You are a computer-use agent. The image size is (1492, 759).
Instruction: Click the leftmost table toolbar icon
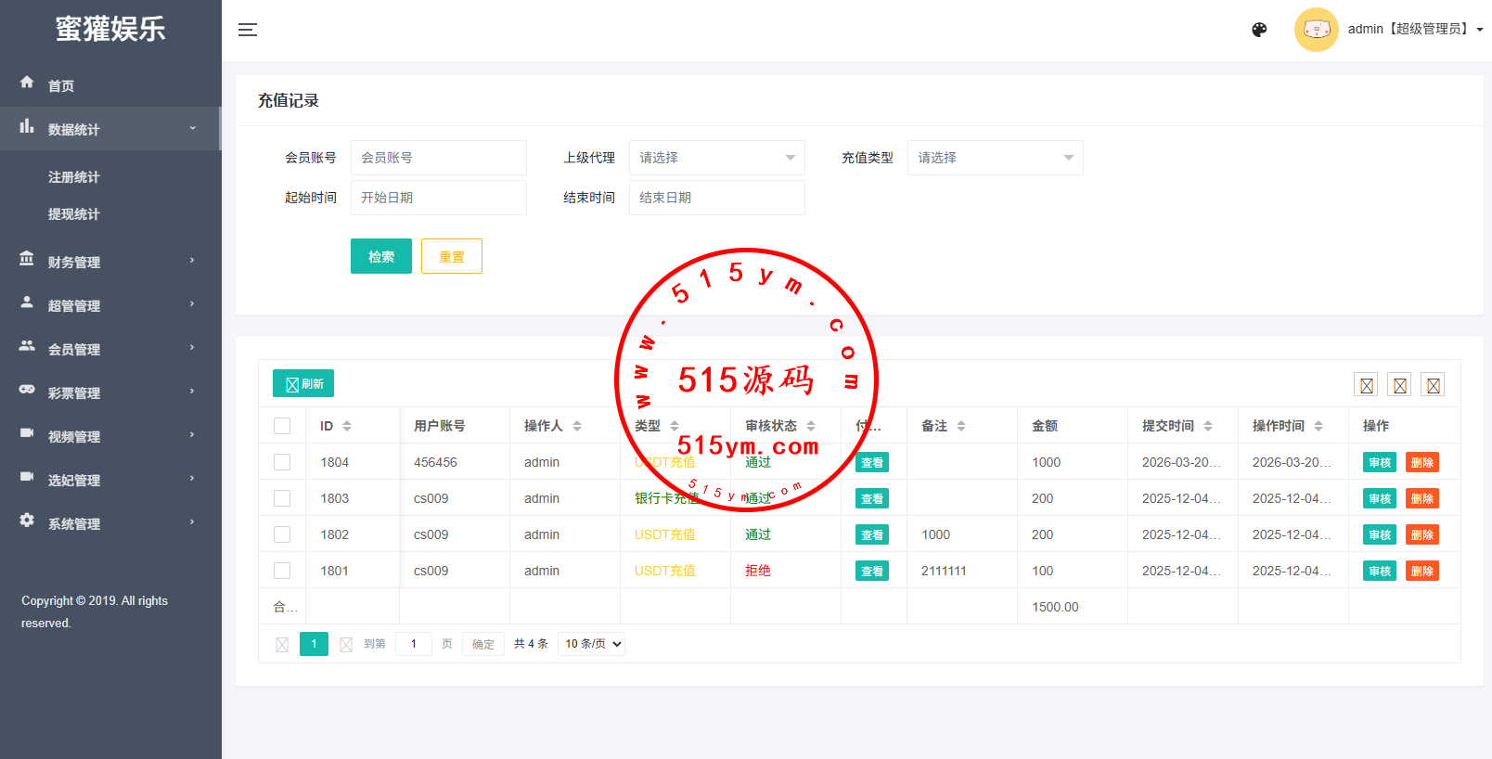tap(1367, 385)
